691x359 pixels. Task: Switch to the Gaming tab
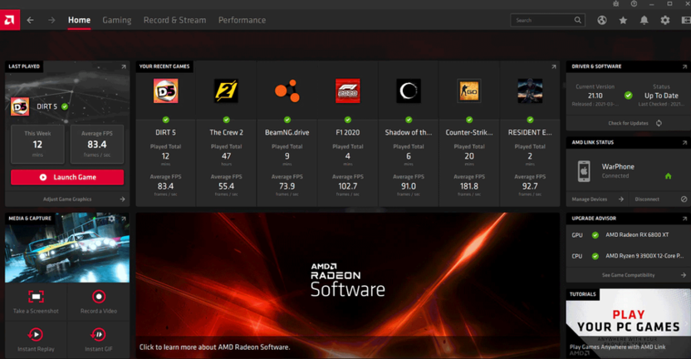click(116, 20)
